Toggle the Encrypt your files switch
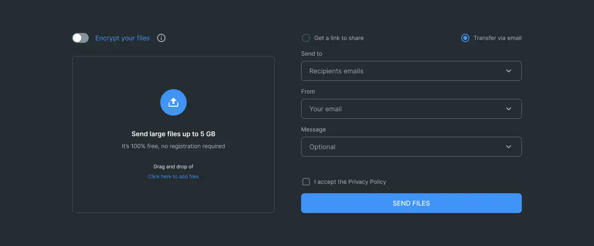The height and width of the screenshot is (246, 594). [80, 38]
